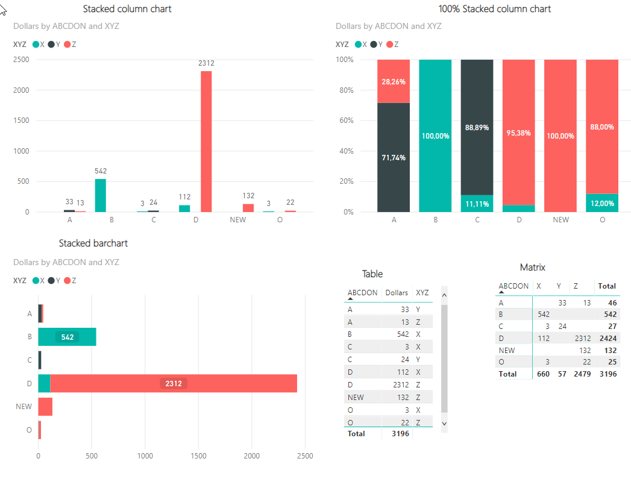
Task: Select Z legend marker in 100% Stacked column chart
Action: tap(389, 44)
